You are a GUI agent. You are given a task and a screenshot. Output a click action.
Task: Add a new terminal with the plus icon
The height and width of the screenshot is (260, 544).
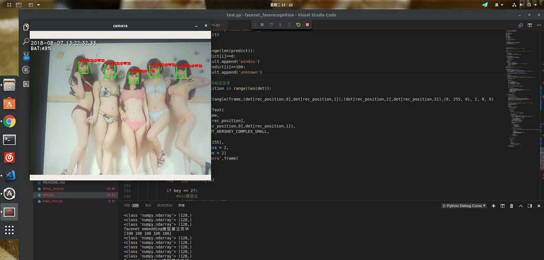coord(493,206)
